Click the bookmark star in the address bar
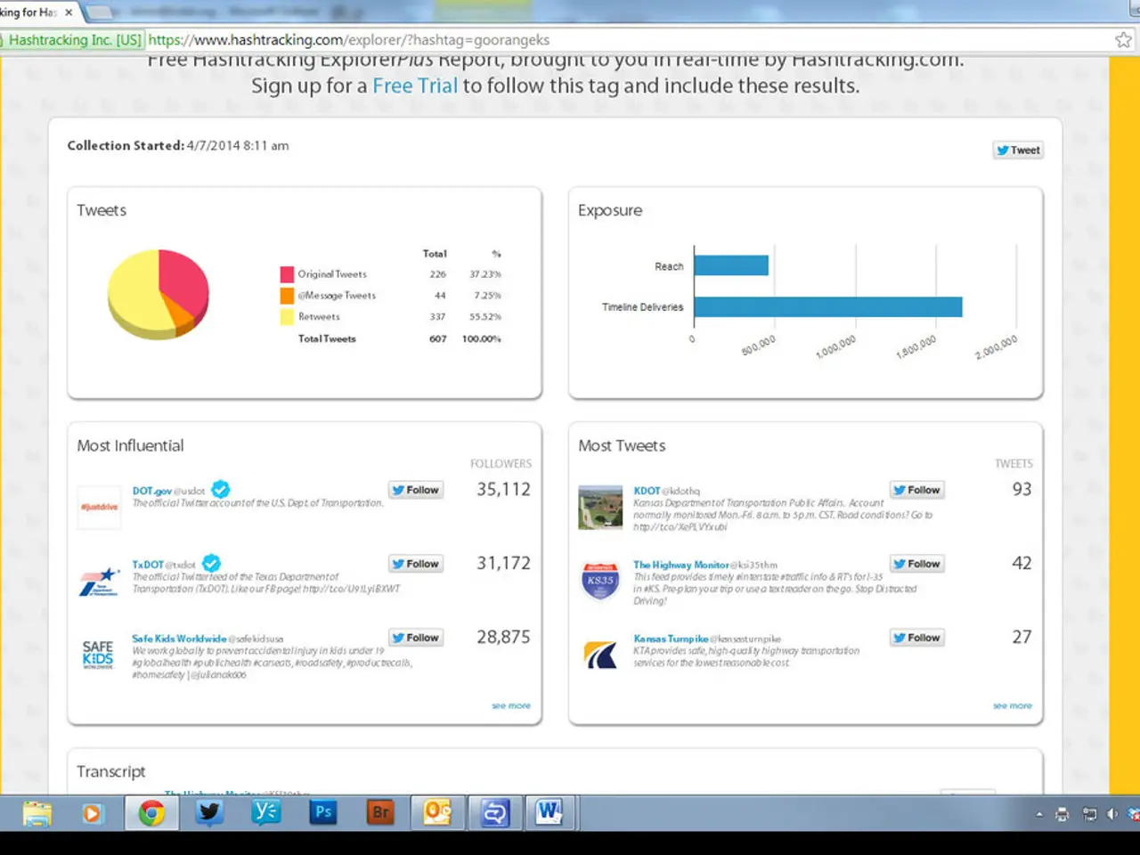1140x855 pixels. click(1124, 39)
